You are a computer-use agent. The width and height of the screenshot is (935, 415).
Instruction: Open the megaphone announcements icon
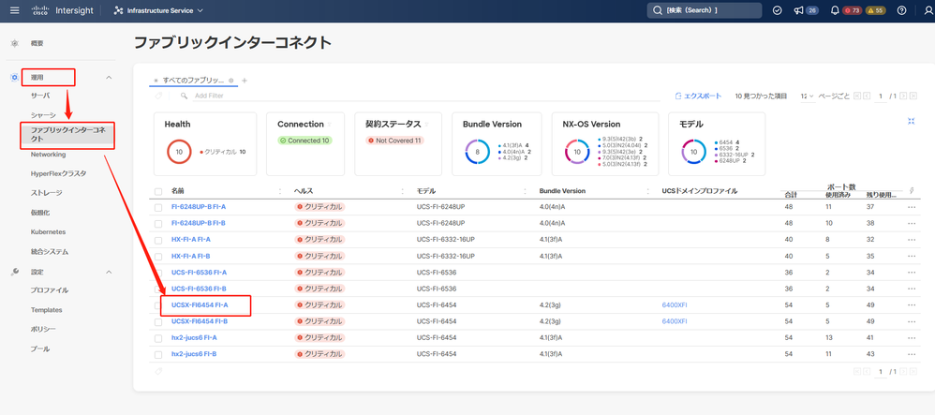[798, 10]
